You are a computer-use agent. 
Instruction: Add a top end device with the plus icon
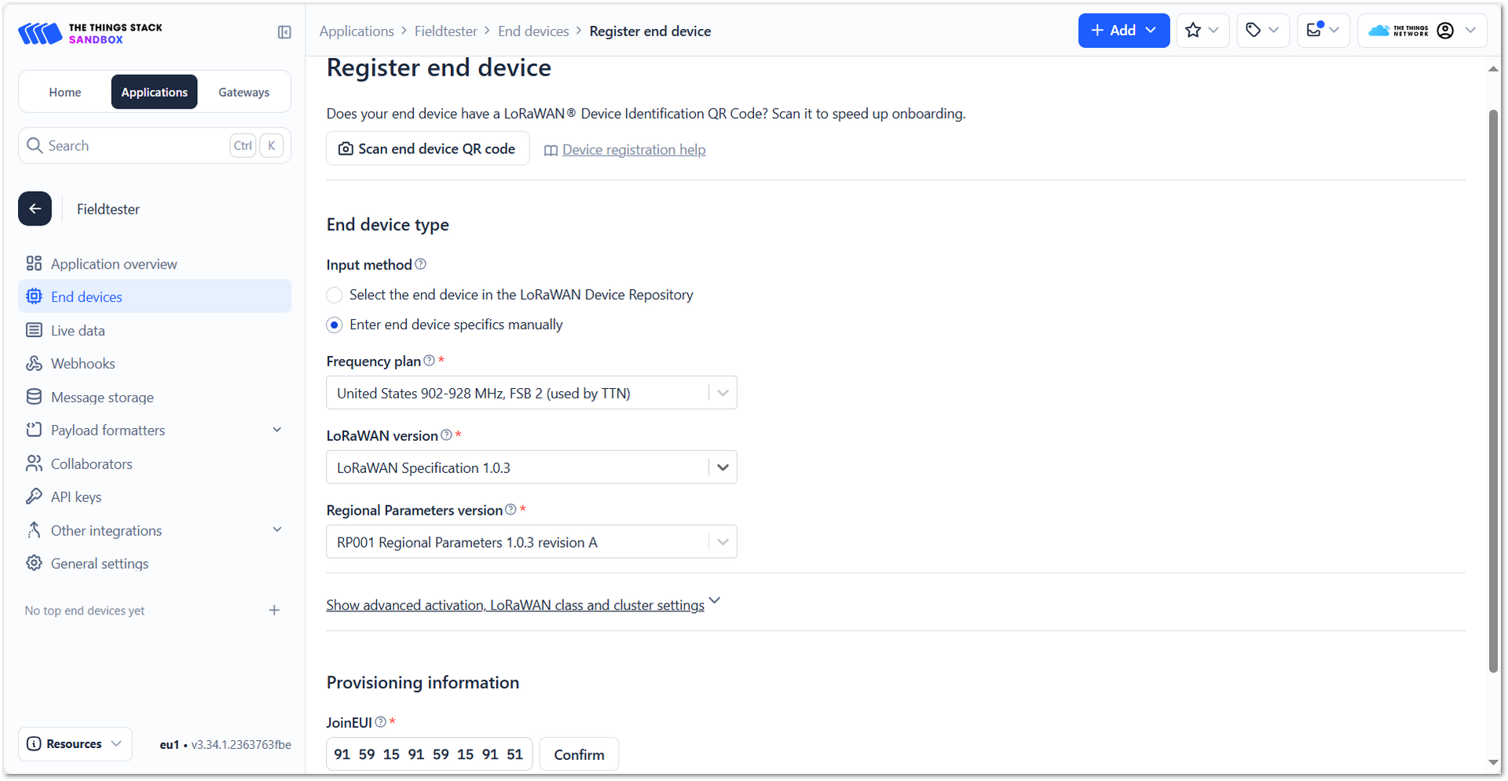click(x=274, y=610)
